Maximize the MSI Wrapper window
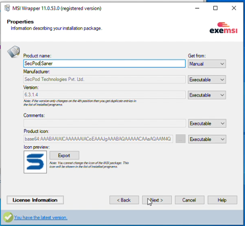Image resolution: width=245 pixels, height=226 pixels. click(215, 8)
